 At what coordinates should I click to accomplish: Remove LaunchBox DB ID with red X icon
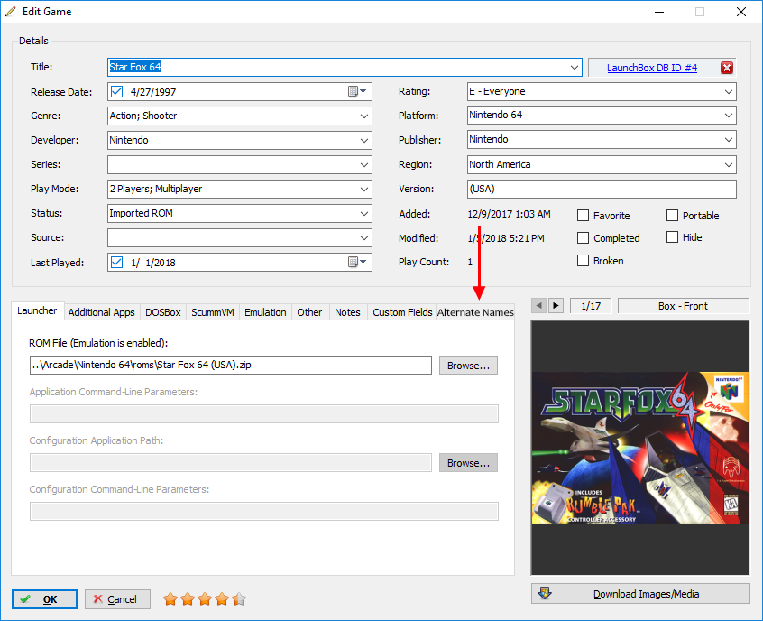pyautogui.click(x=727, y=68)
